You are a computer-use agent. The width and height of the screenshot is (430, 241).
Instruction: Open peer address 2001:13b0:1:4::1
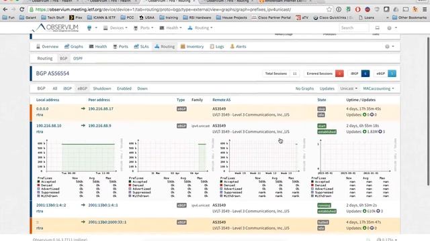(103, 206)
